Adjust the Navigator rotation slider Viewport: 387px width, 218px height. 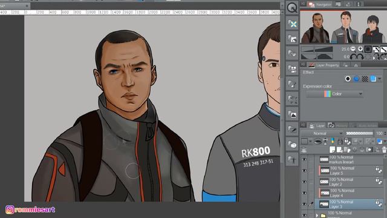317,56
